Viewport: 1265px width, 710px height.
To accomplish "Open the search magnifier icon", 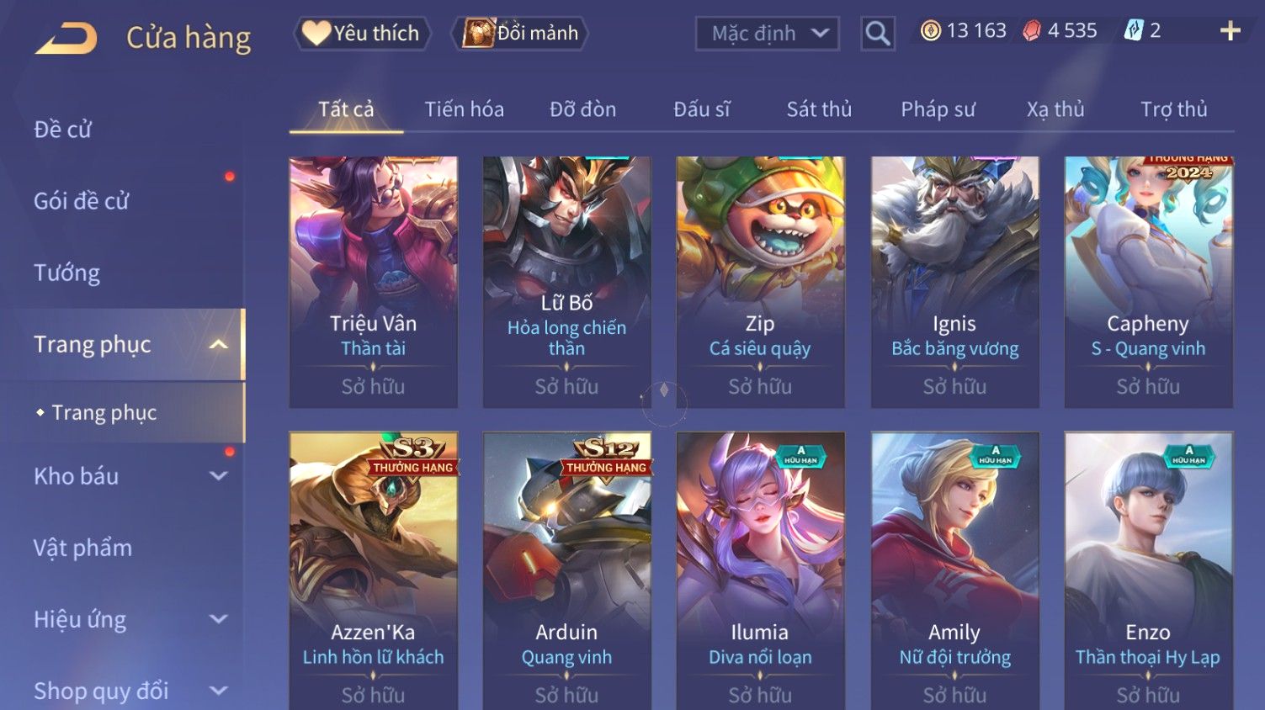I will point(877,34).
